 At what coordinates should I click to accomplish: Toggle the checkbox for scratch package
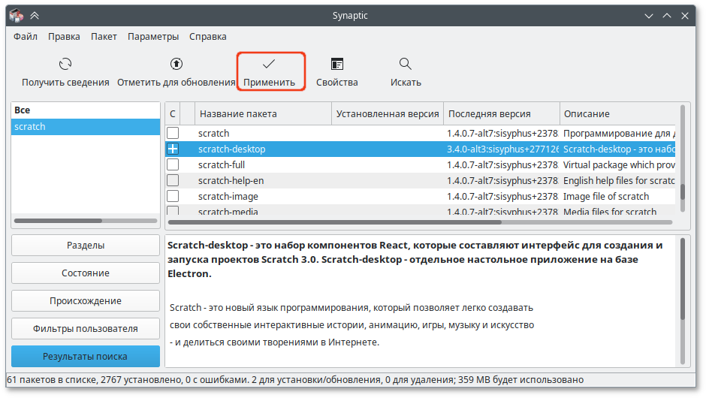click(x=173, y=133)
